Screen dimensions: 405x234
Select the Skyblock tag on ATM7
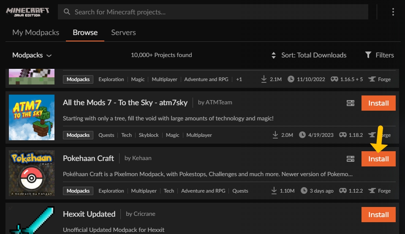[x=149, y=135]
